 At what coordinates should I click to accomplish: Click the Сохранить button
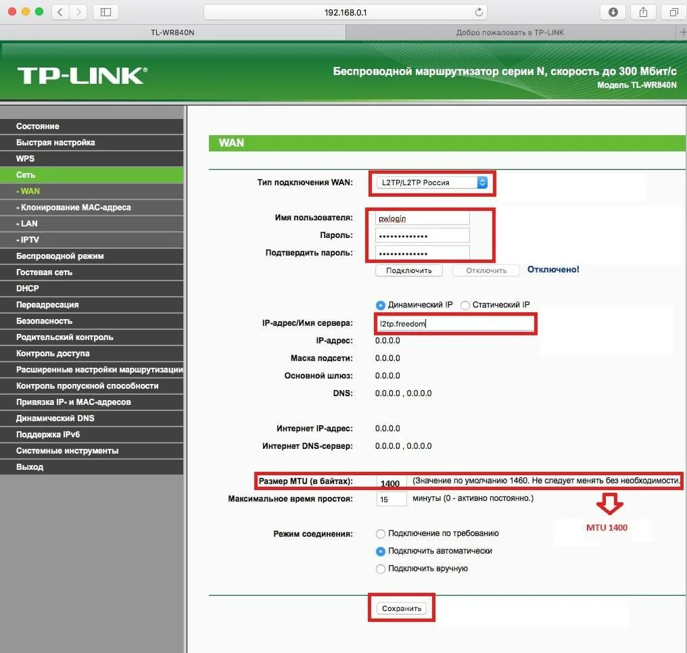pos(402,608)
